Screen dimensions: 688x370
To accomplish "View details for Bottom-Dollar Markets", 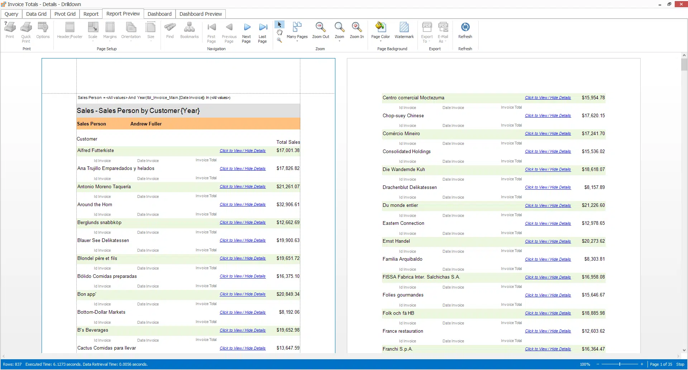I will pos(243,312).
